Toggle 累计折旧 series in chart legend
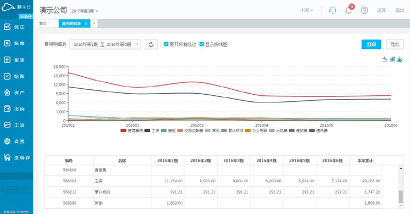The image size is (410, 214). [x=232, y=131]
